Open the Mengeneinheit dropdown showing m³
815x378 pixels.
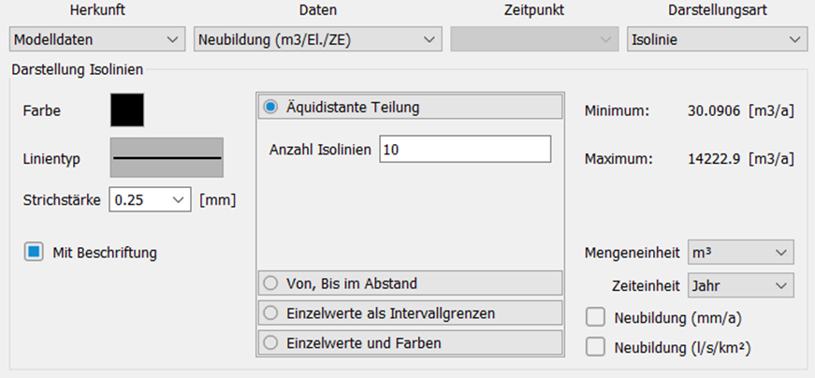click(741, 253)
